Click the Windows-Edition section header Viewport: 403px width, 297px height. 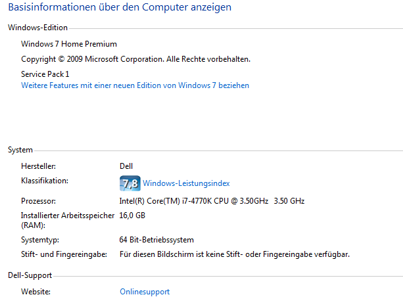pos(37,28)
